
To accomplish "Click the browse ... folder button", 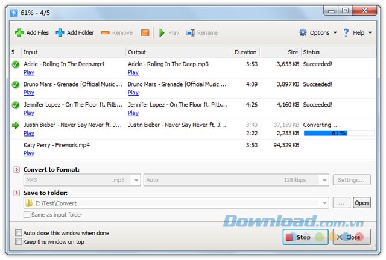I will pos(341,203).
